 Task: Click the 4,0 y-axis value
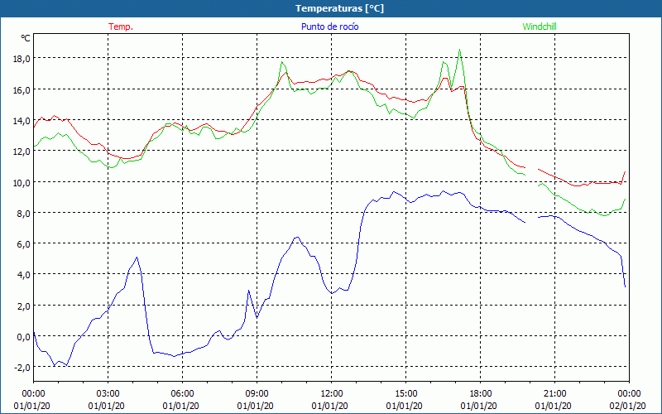[24, 275]
